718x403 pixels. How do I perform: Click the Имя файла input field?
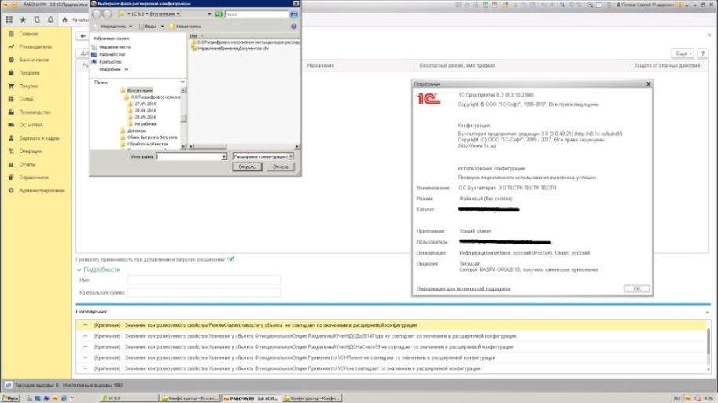[189, 156]
